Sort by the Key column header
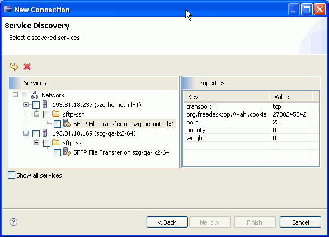The image size is (329, 237). pyautogui.click(x=227, y=97)
